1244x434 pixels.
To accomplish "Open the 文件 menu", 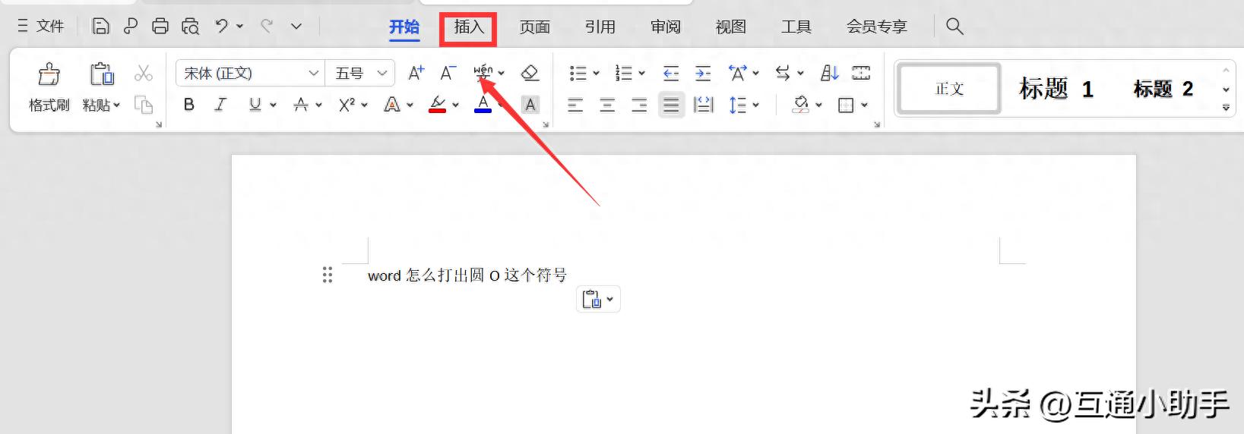I will click(41, 26).
